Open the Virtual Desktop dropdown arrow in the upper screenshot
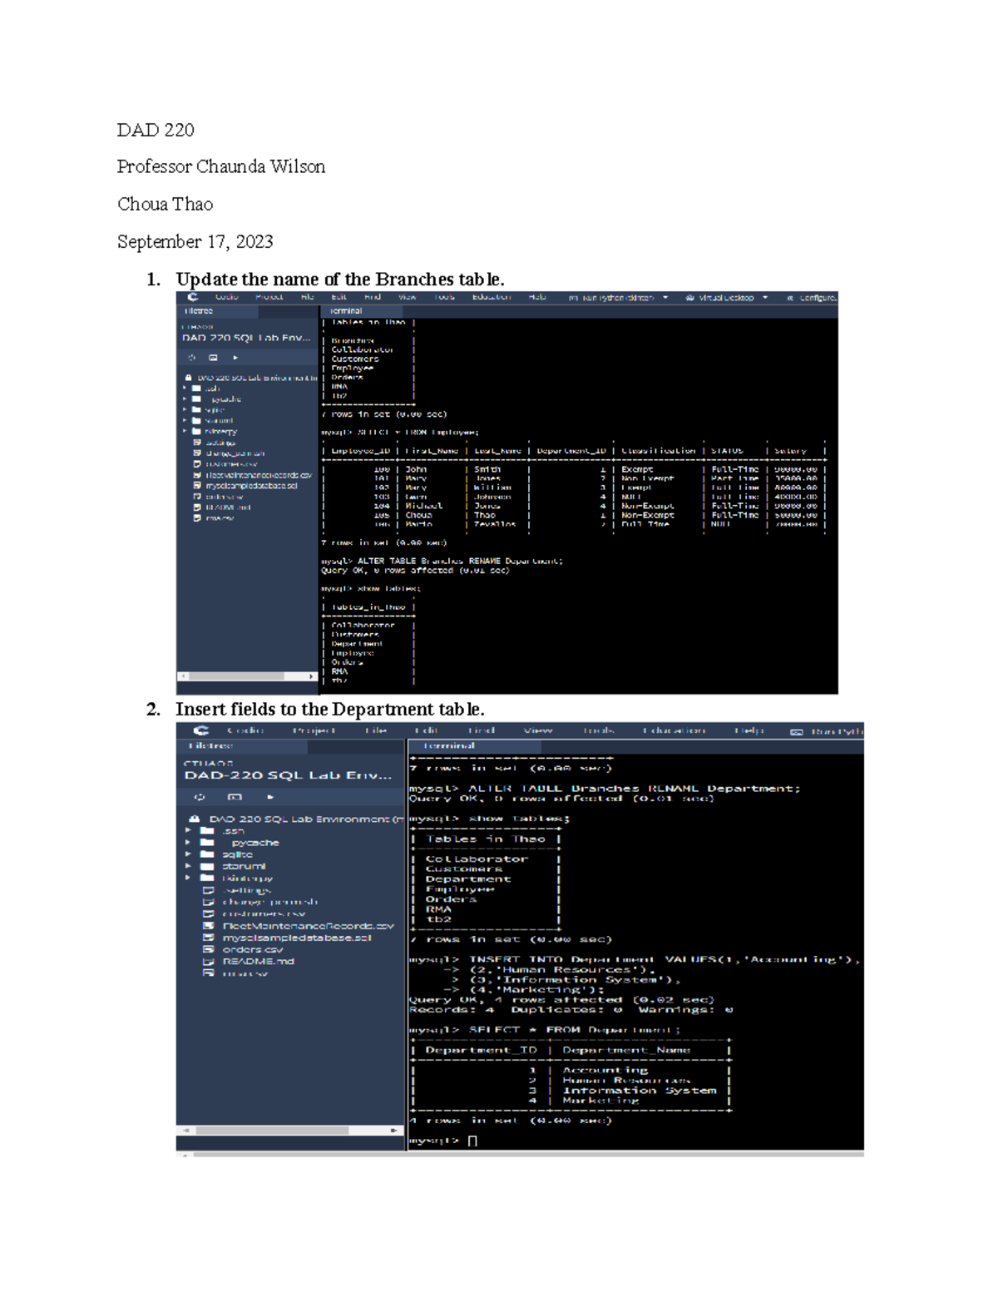 pos(765,298)
